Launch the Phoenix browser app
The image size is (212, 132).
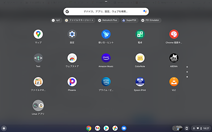pos(72,82)
